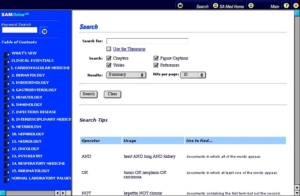Viewport: 300px width, 196px height.
Task: Click the book icon beside Hematology
Action: [x=6, y=98]
